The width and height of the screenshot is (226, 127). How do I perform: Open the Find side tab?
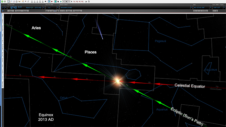click(3, 15)
